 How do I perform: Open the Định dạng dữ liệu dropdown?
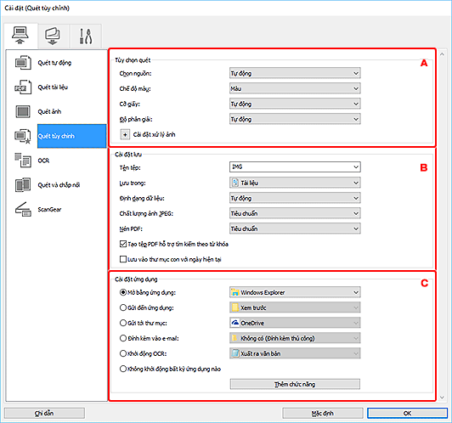click(x=295, y=198)
